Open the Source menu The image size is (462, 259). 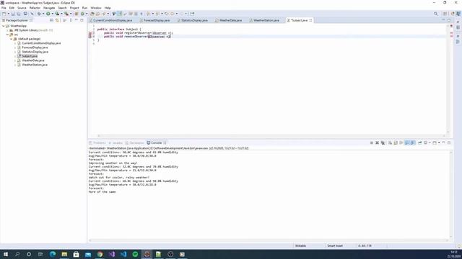click(x=22, y=8)
